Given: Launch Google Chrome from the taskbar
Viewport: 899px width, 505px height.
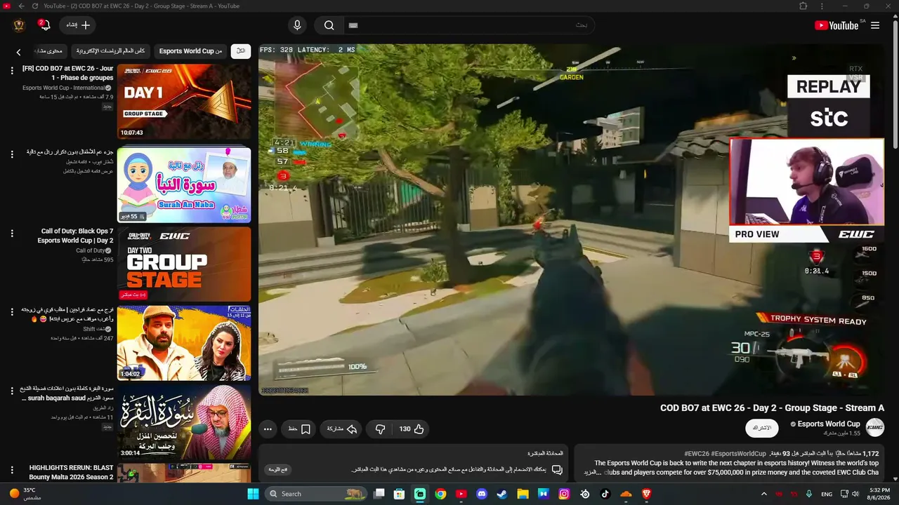Looking at the screenshot, I should [x=440, y=494].
